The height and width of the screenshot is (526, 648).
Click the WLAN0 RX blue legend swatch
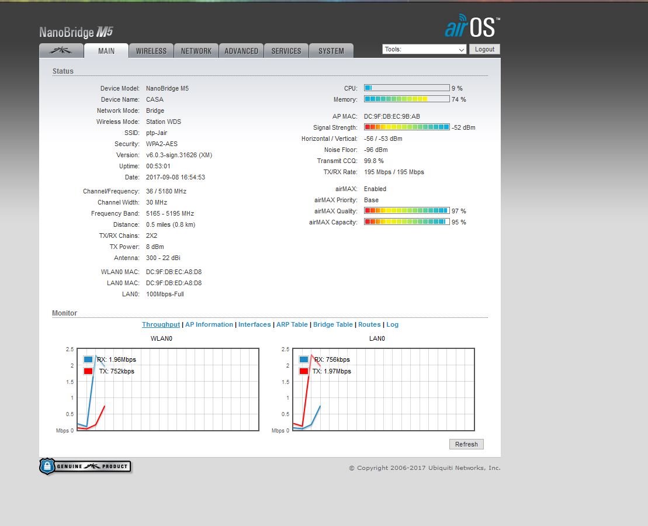[x=88, y=359]
